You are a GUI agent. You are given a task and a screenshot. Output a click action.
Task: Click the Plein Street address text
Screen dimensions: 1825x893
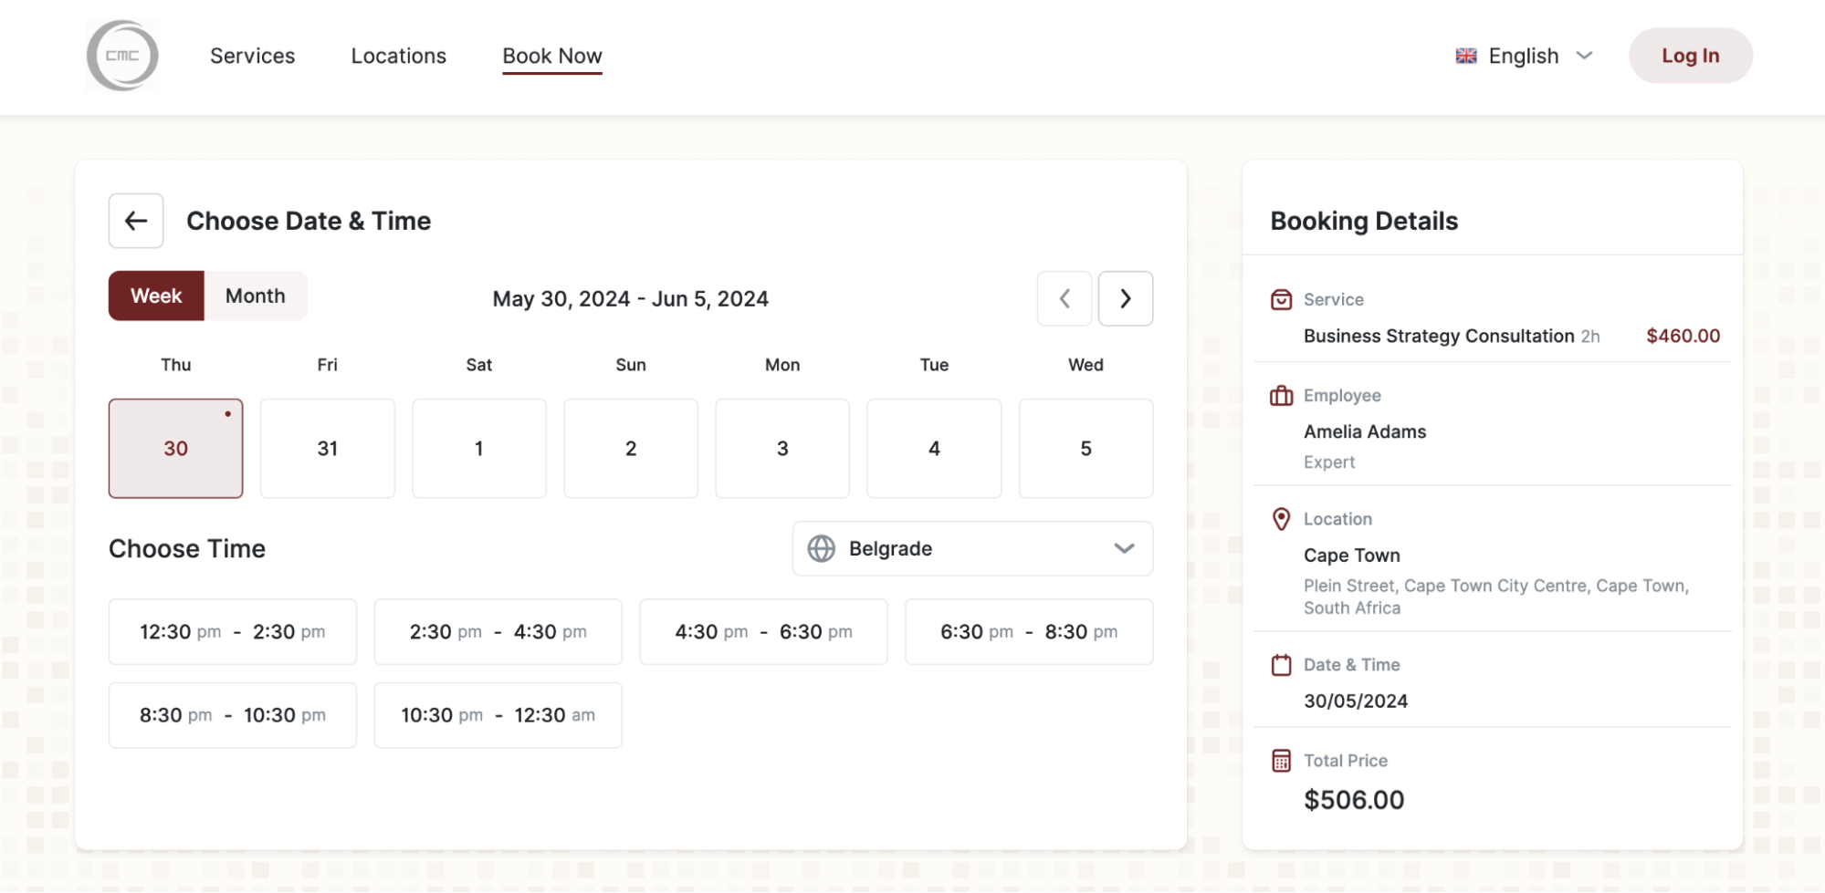[1496, 597]
